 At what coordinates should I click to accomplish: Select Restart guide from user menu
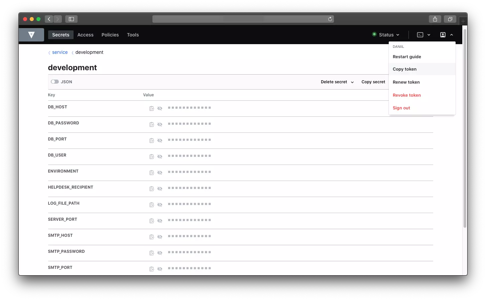pos(422,57)
